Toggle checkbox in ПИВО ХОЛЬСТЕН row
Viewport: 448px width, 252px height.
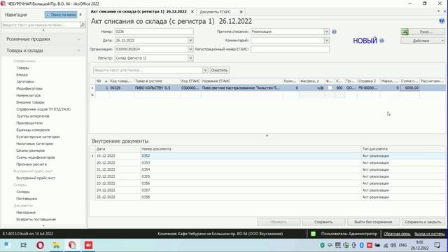pos(330,88)
